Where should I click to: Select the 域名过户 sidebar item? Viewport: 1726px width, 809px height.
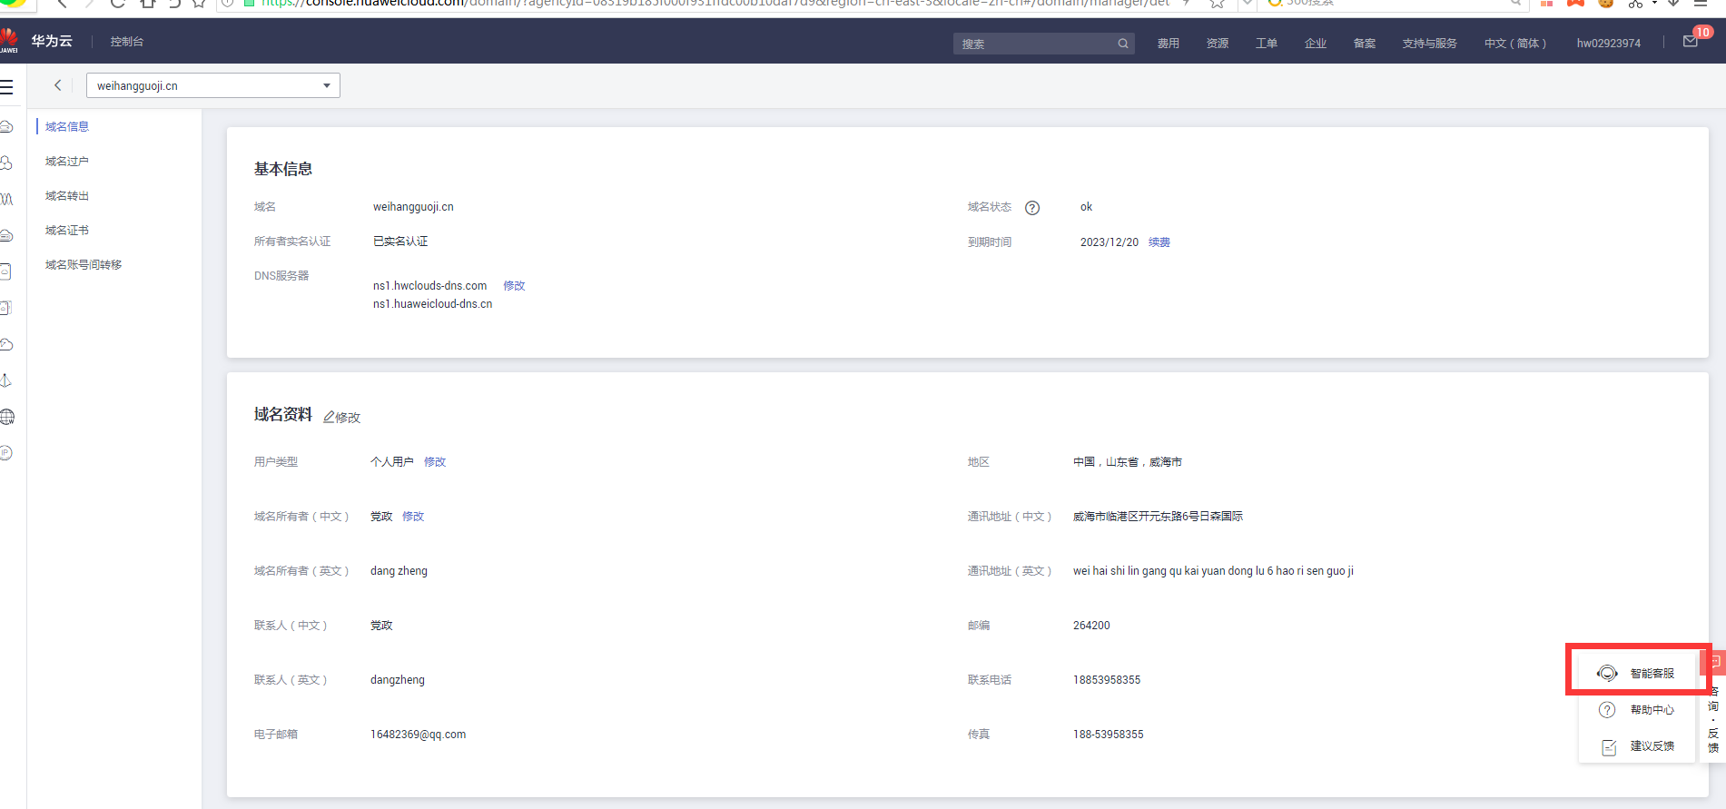point(67,162)
